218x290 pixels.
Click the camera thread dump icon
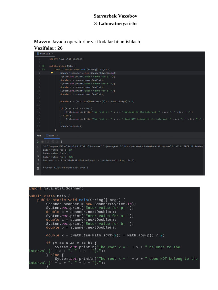click(x=48, y=142)
